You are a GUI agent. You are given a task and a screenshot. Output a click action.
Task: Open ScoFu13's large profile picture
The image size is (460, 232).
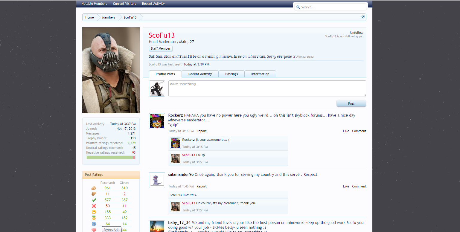click(x=111, y=70)
